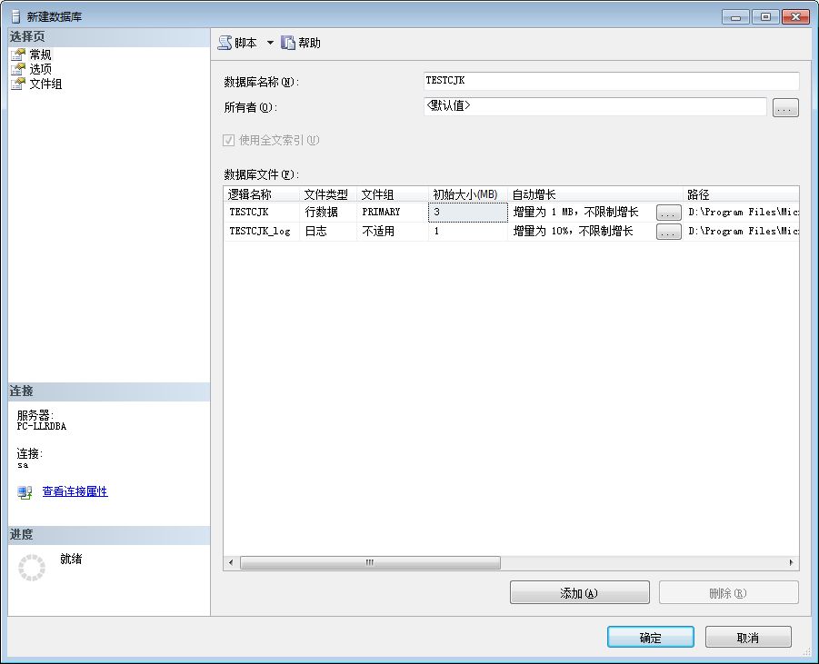
Task: Cancel the dialog with 取消
Action: click(x=748, y=637)
